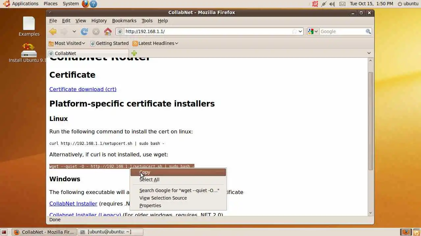Open the File menu
Image resolution: width=421 pixels, height=236 pixels.
tap(53, 21)
